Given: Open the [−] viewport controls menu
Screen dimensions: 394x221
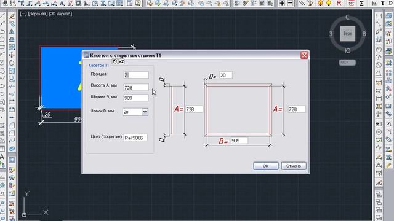Looking at the screenshot, I should (x=23, y=14).
